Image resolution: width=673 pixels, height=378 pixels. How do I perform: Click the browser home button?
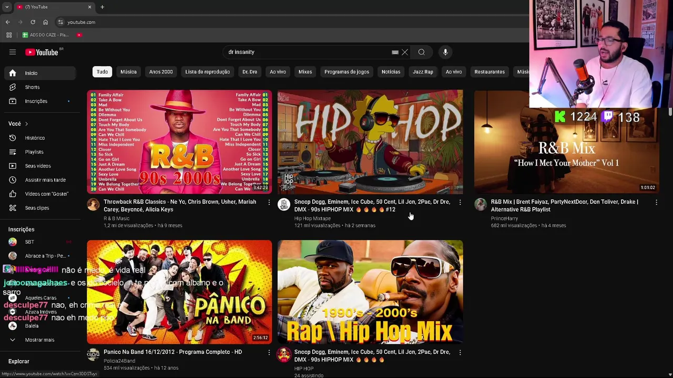pyautogui.click(x=45, y=22)
